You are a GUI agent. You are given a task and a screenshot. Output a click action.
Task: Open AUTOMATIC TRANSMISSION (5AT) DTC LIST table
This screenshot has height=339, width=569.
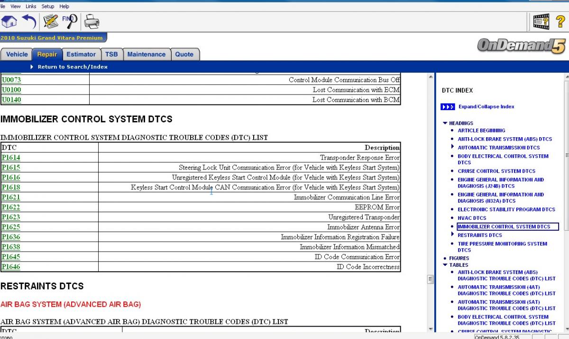pyautogui.click(x=506, y=305)
